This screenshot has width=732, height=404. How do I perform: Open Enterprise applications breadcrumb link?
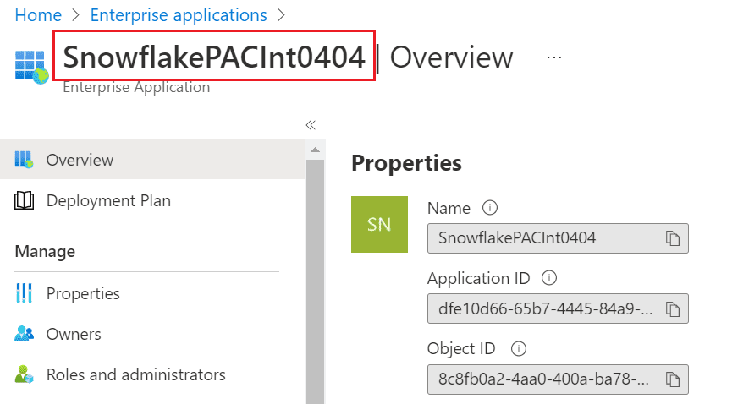pos(179,15)
